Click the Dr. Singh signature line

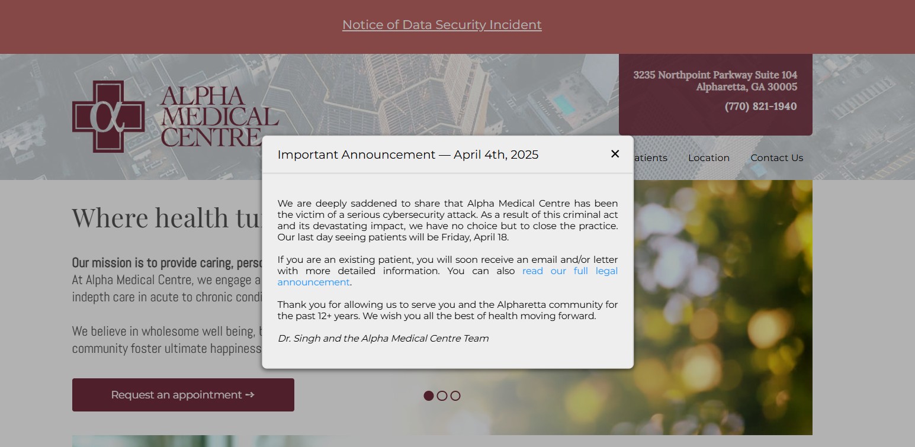coord(383,339)
